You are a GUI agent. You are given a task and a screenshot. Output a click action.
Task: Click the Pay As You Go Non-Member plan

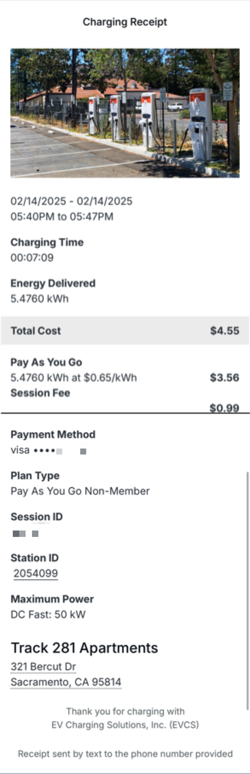pyautogui.click(x=80, y=491)
